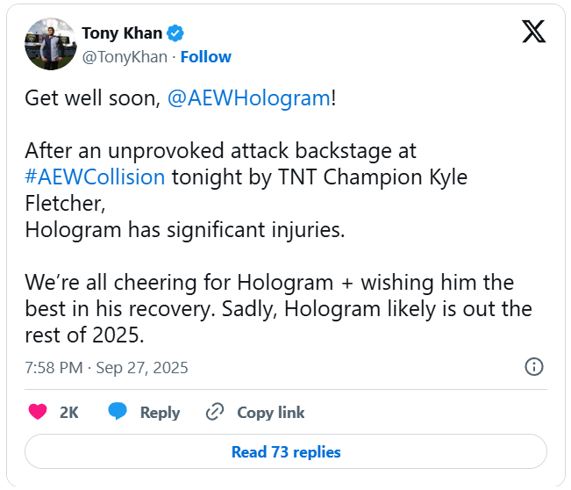Open the 7:58 PM timestamp link
Image resolution: width=571 pixels, height=490 pixels.
tap(54, 367)
